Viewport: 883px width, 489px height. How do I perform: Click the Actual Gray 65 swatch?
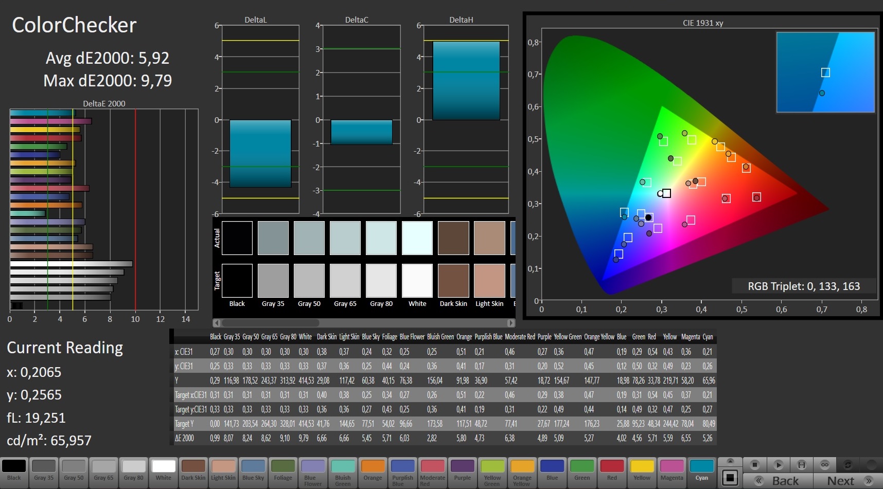point(345,238)
